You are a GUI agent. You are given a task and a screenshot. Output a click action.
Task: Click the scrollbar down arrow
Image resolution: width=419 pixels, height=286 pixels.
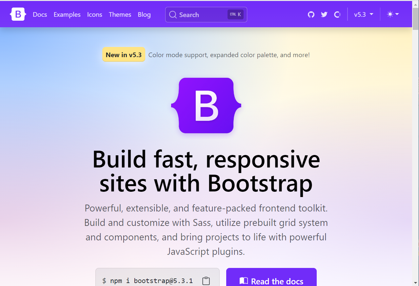tap(415, 283)
